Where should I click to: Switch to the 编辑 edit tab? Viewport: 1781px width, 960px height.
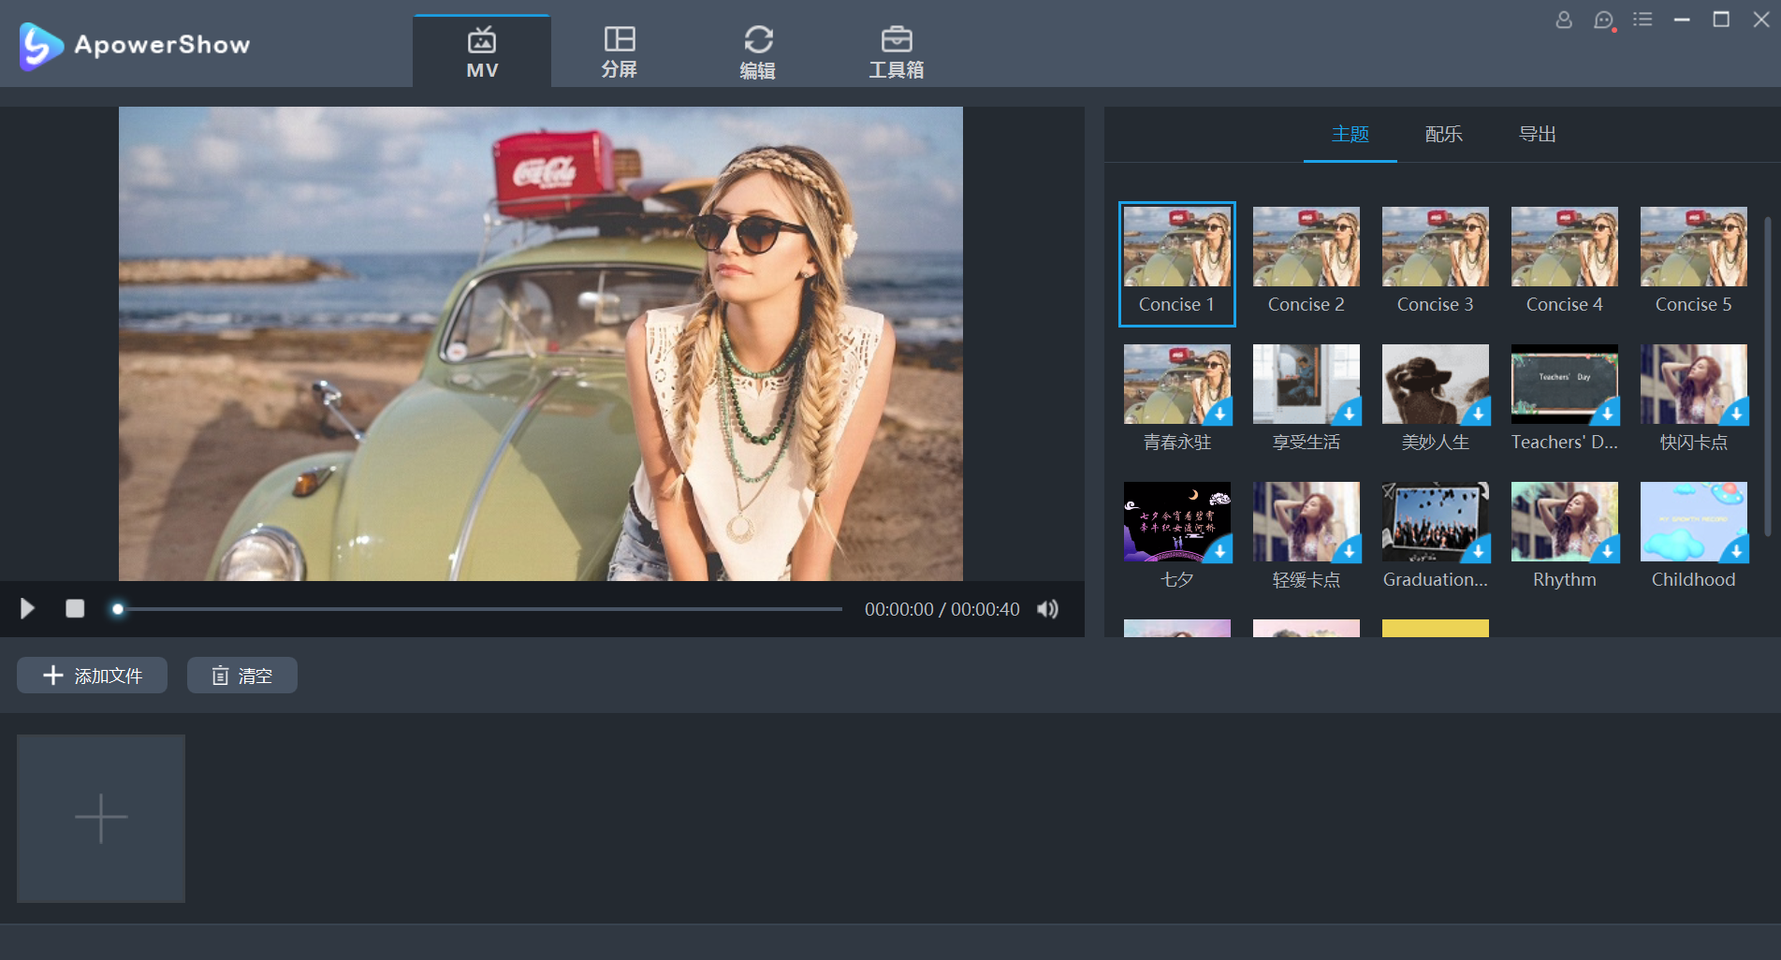coord(758,52)
